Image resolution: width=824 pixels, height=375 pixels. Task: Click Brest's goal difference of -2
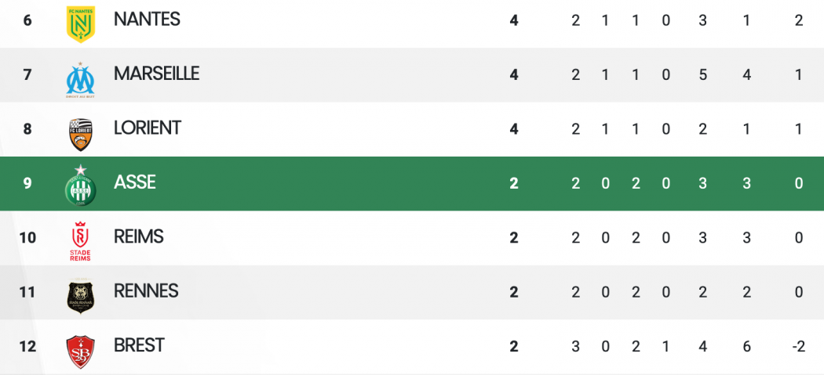tap(799, 347)
